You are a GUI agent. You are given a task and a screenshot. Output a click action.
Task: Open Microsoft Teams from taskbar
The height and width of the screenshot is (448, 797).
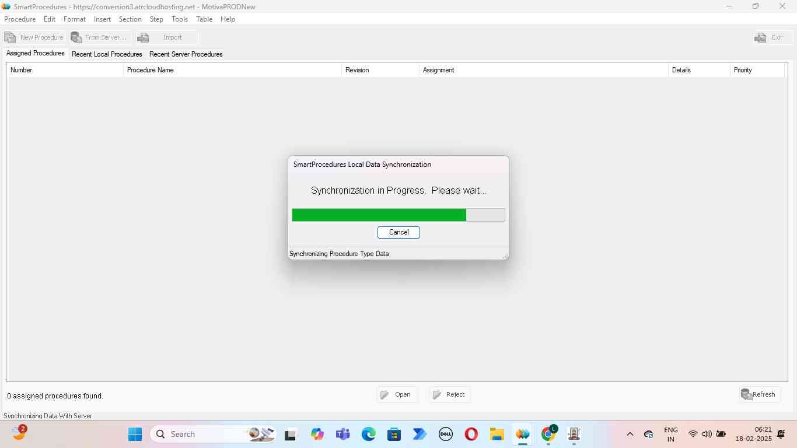pyautogui.click(x=342, y=434)
